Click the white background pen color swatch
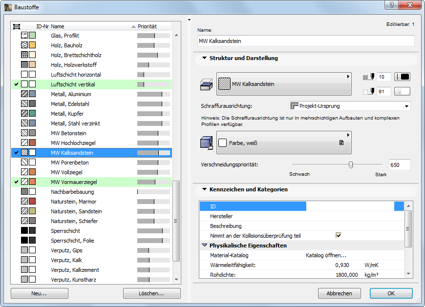425x307 pixels. [402, 91]
